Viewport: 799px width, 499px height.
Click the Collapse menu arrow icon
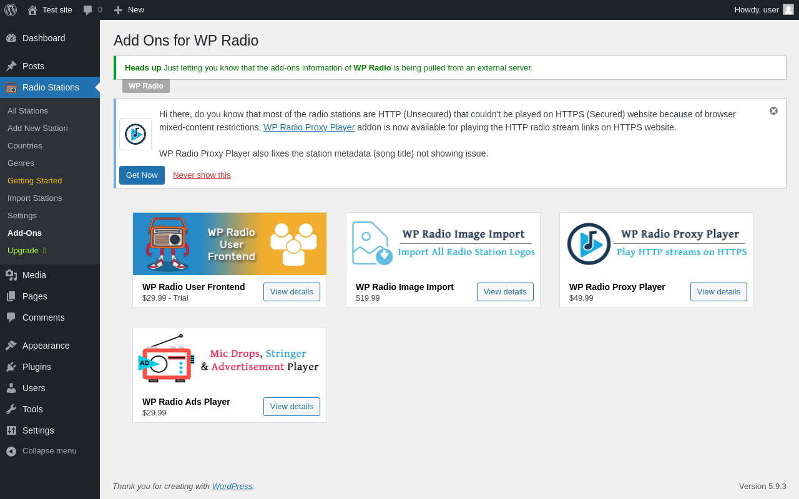(11, 451)
